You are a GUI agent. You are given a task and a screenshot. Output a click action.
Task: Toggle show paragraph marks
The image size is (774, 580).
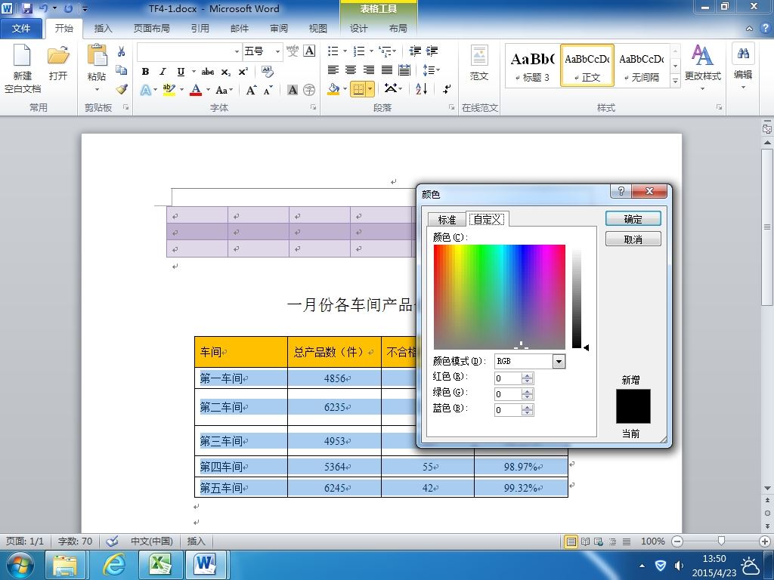[447, 89]
